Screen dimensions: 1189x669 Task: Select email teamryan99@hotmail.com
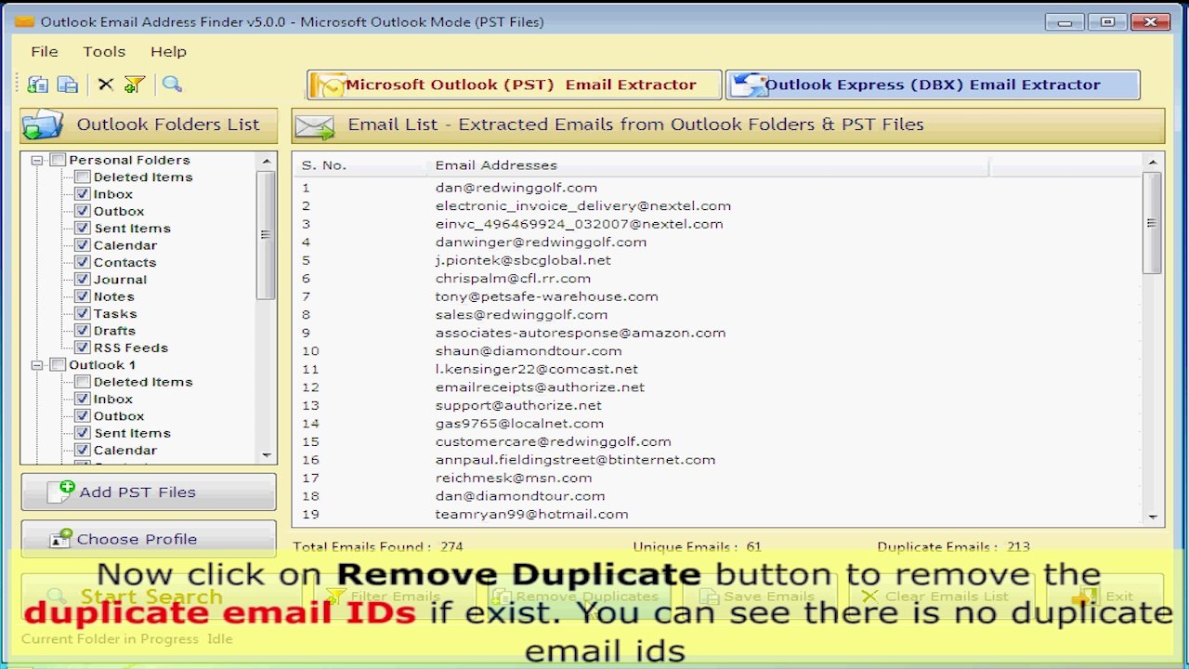pyautogui.click(x=531, y=514)
